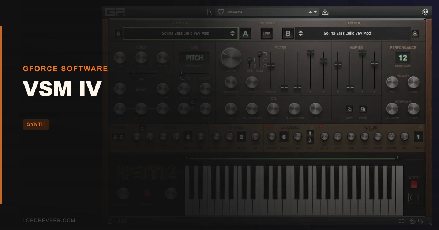Toggle the Ensemble type 1/2 switch
Screen dimensions: 439x230
[310, 137]
